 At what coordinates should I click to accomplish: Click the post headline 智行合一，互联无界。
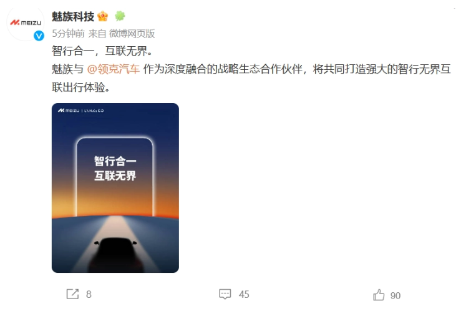pyautogui.click(x=103, y=51)
